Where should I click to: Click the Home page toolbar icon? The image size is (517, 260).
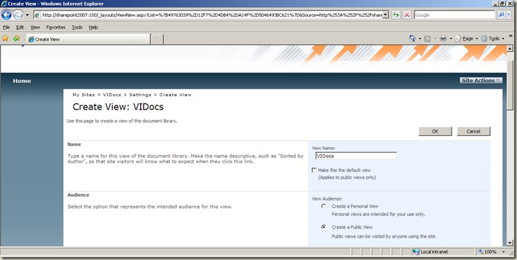(x=412, y=38)
